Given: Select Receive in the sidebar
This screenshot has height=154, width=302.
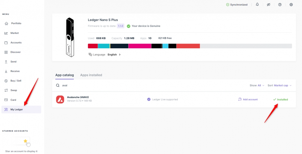Looking at the screenshot, I should click(15, 71).
